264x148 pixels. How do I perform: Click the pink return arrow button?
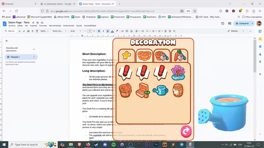(x=186, y=131)
